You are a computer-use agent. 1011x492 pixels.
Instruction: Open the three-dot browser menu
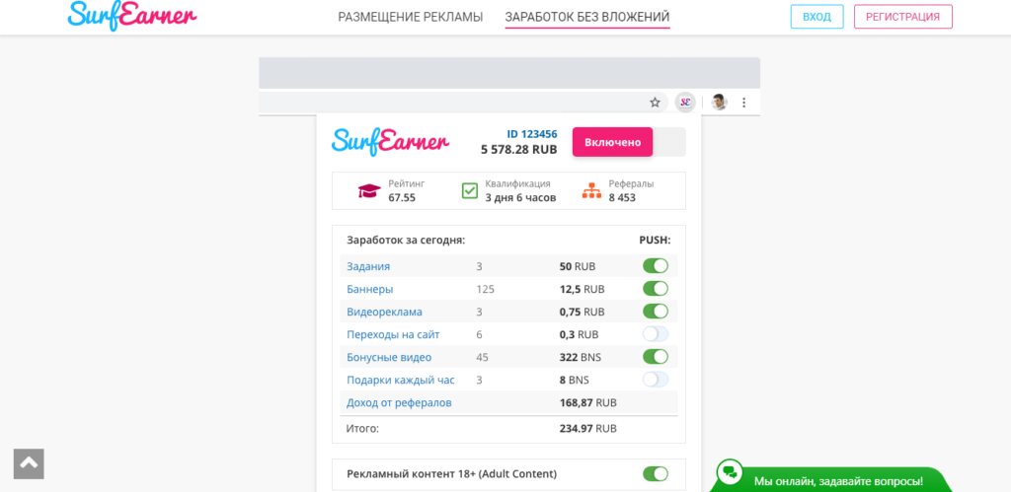coord(743,103)
